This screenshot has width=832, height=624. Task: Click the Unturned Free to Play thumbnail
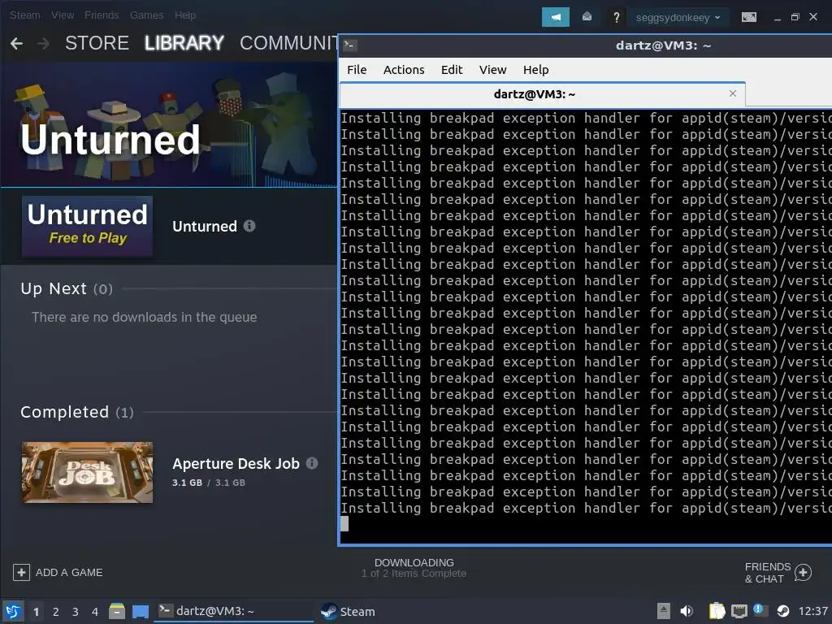pyautogui.click(x=88, y=227)
